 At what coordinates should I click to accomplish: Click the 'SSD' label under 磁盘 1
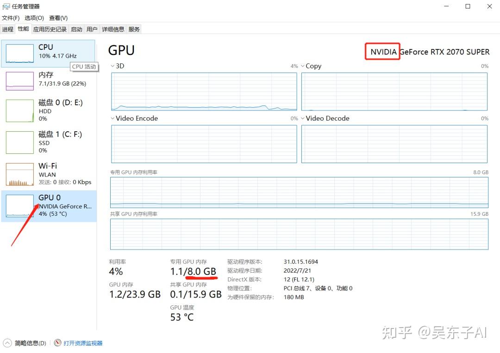44,143
